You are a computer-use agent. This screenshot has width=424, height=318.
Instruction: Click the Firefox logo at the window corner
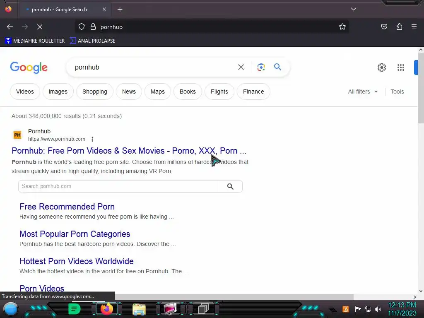(8, 9)
